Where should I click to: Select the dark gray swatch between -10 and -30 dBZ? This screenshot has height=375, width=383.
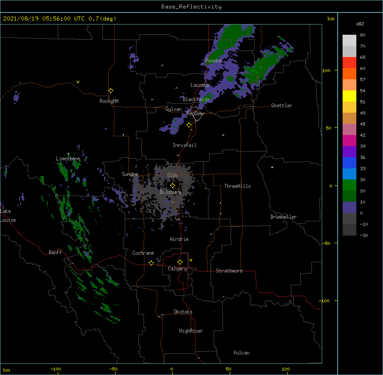(349, 230)
